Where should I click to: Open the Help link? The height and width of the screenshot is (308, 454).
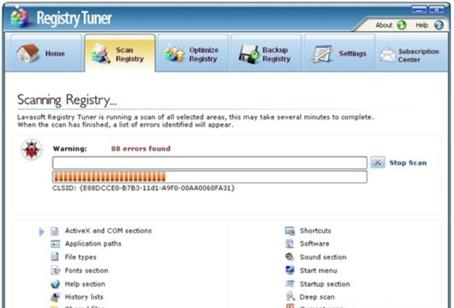click(x=422, y=25)
